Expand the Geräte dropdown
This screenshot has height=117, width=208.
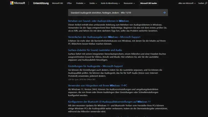[x=93, y=3]
